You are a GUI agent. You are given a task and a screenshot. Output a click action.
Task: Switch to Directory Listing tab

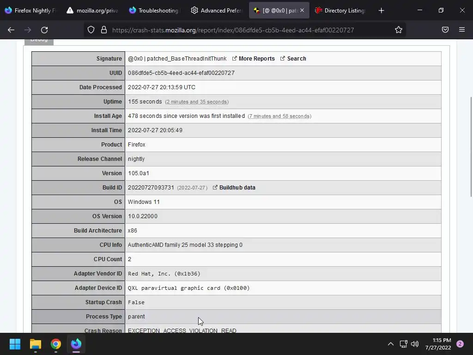(x=341, y=11)
